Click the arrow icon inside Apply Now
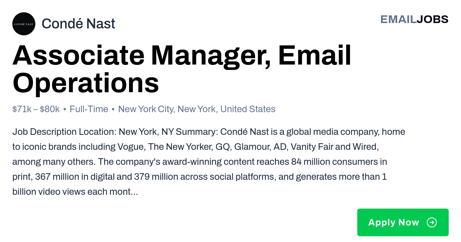The height and width of the screenshot is (242, 461). click(x=432, y=222)
